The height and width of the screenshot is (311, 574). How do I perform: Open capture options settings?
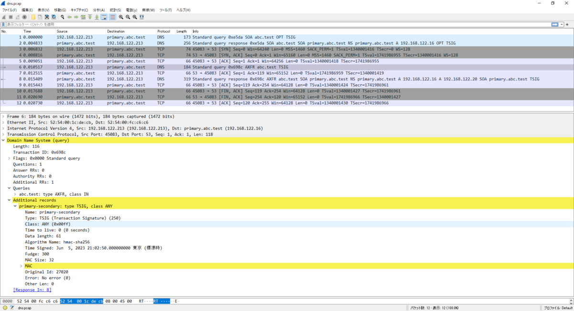pyautogui.click(x=24, y=17)
